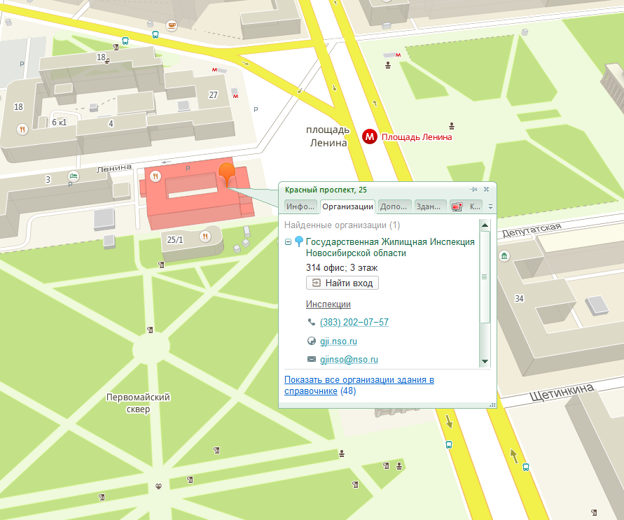Click the orange location pin on the map
The height and width of the screenshot is (520, 624).
click(x=227, y=174)
